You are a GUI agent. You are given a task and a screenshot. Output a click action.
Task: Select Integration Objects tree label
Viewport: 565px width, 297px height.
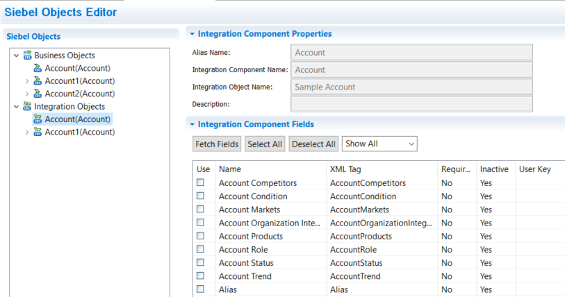coord(69,106)
